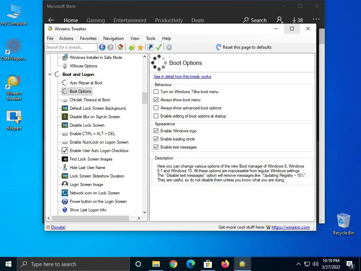Click the green checkmark toolbar icon
This screenshot has height=271, width=361.
coord(159,47)
